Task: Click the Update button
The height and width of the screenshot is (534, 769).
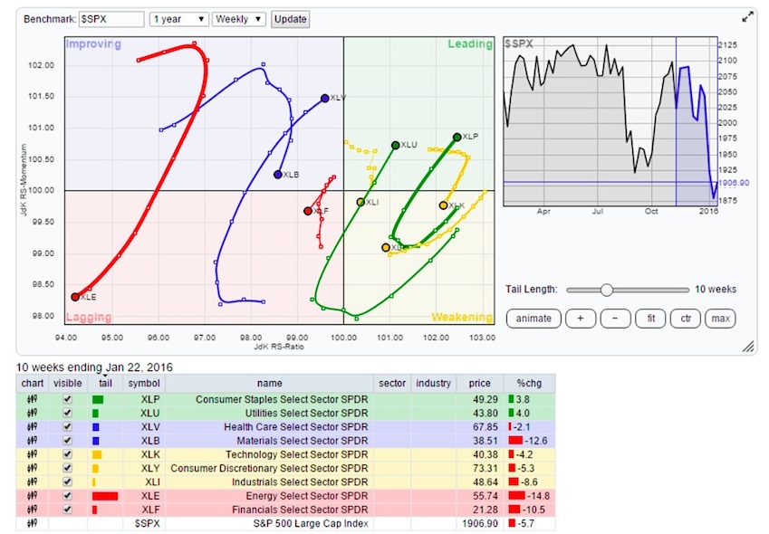Action: [x=291, y=19]
